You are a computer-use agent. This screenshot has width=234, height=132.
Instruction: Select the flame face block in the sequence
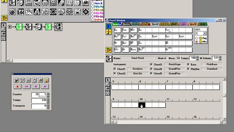tap(39, 27)
